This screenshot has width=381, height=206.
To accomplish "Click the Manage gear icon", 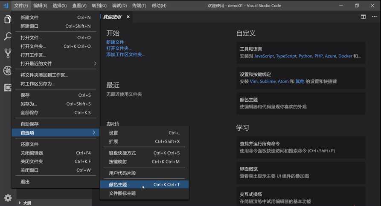I will [8, 198].
